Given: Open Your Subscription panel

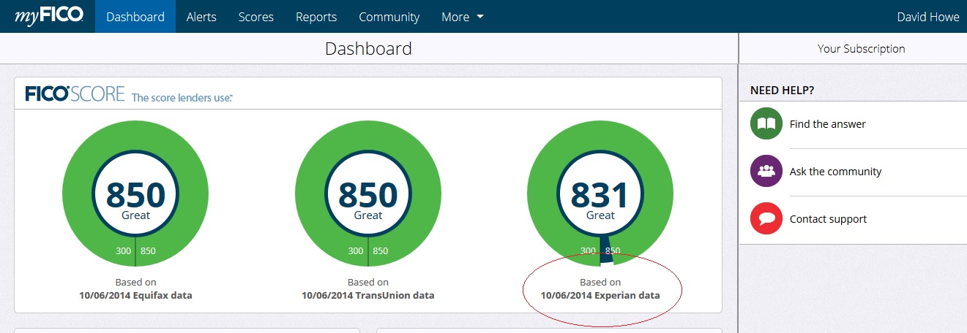Looking at the screenshot, I should (x=861, y=49).
